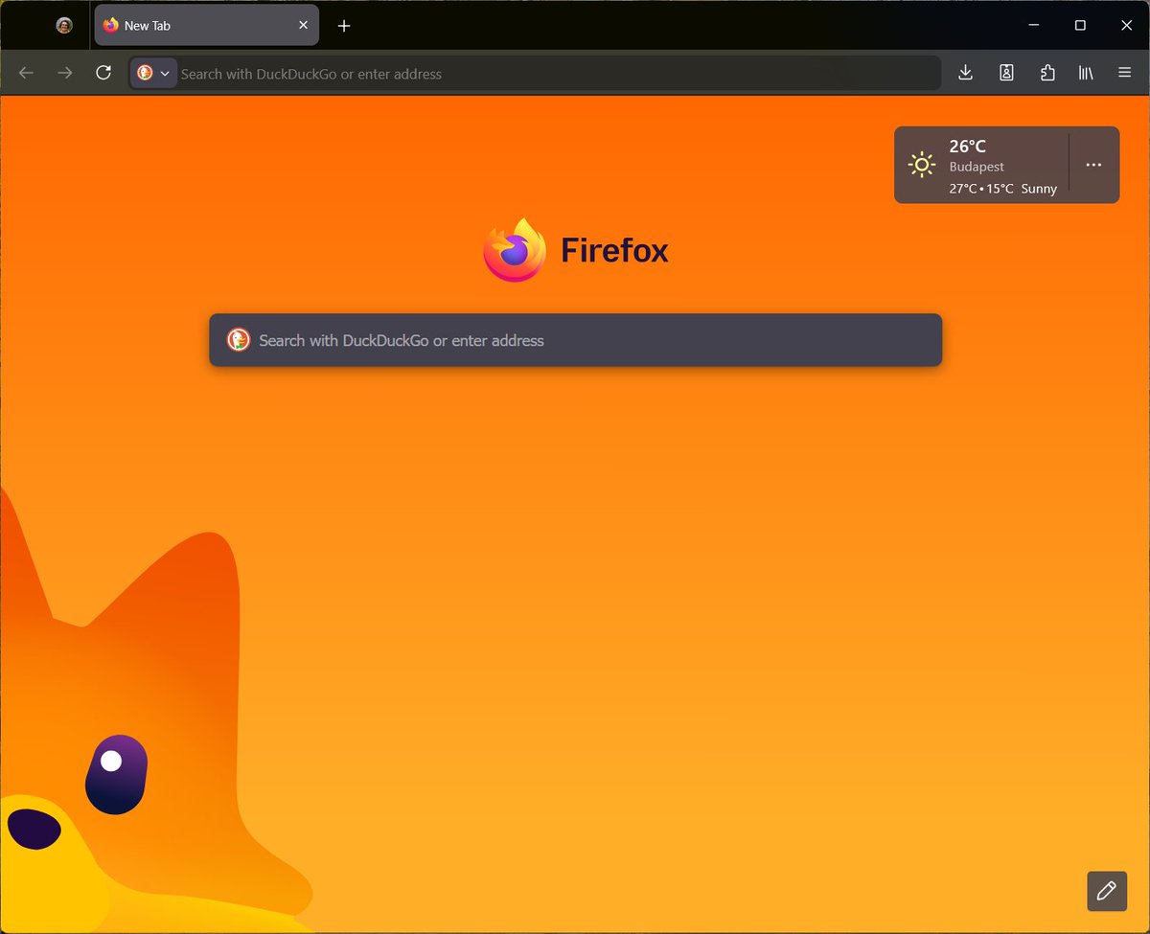Click the Firefox wordmark text
1150x934 pixels.
(614, 251)
